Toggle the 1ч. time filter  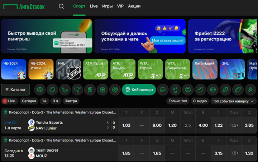(x=44, y=101)
